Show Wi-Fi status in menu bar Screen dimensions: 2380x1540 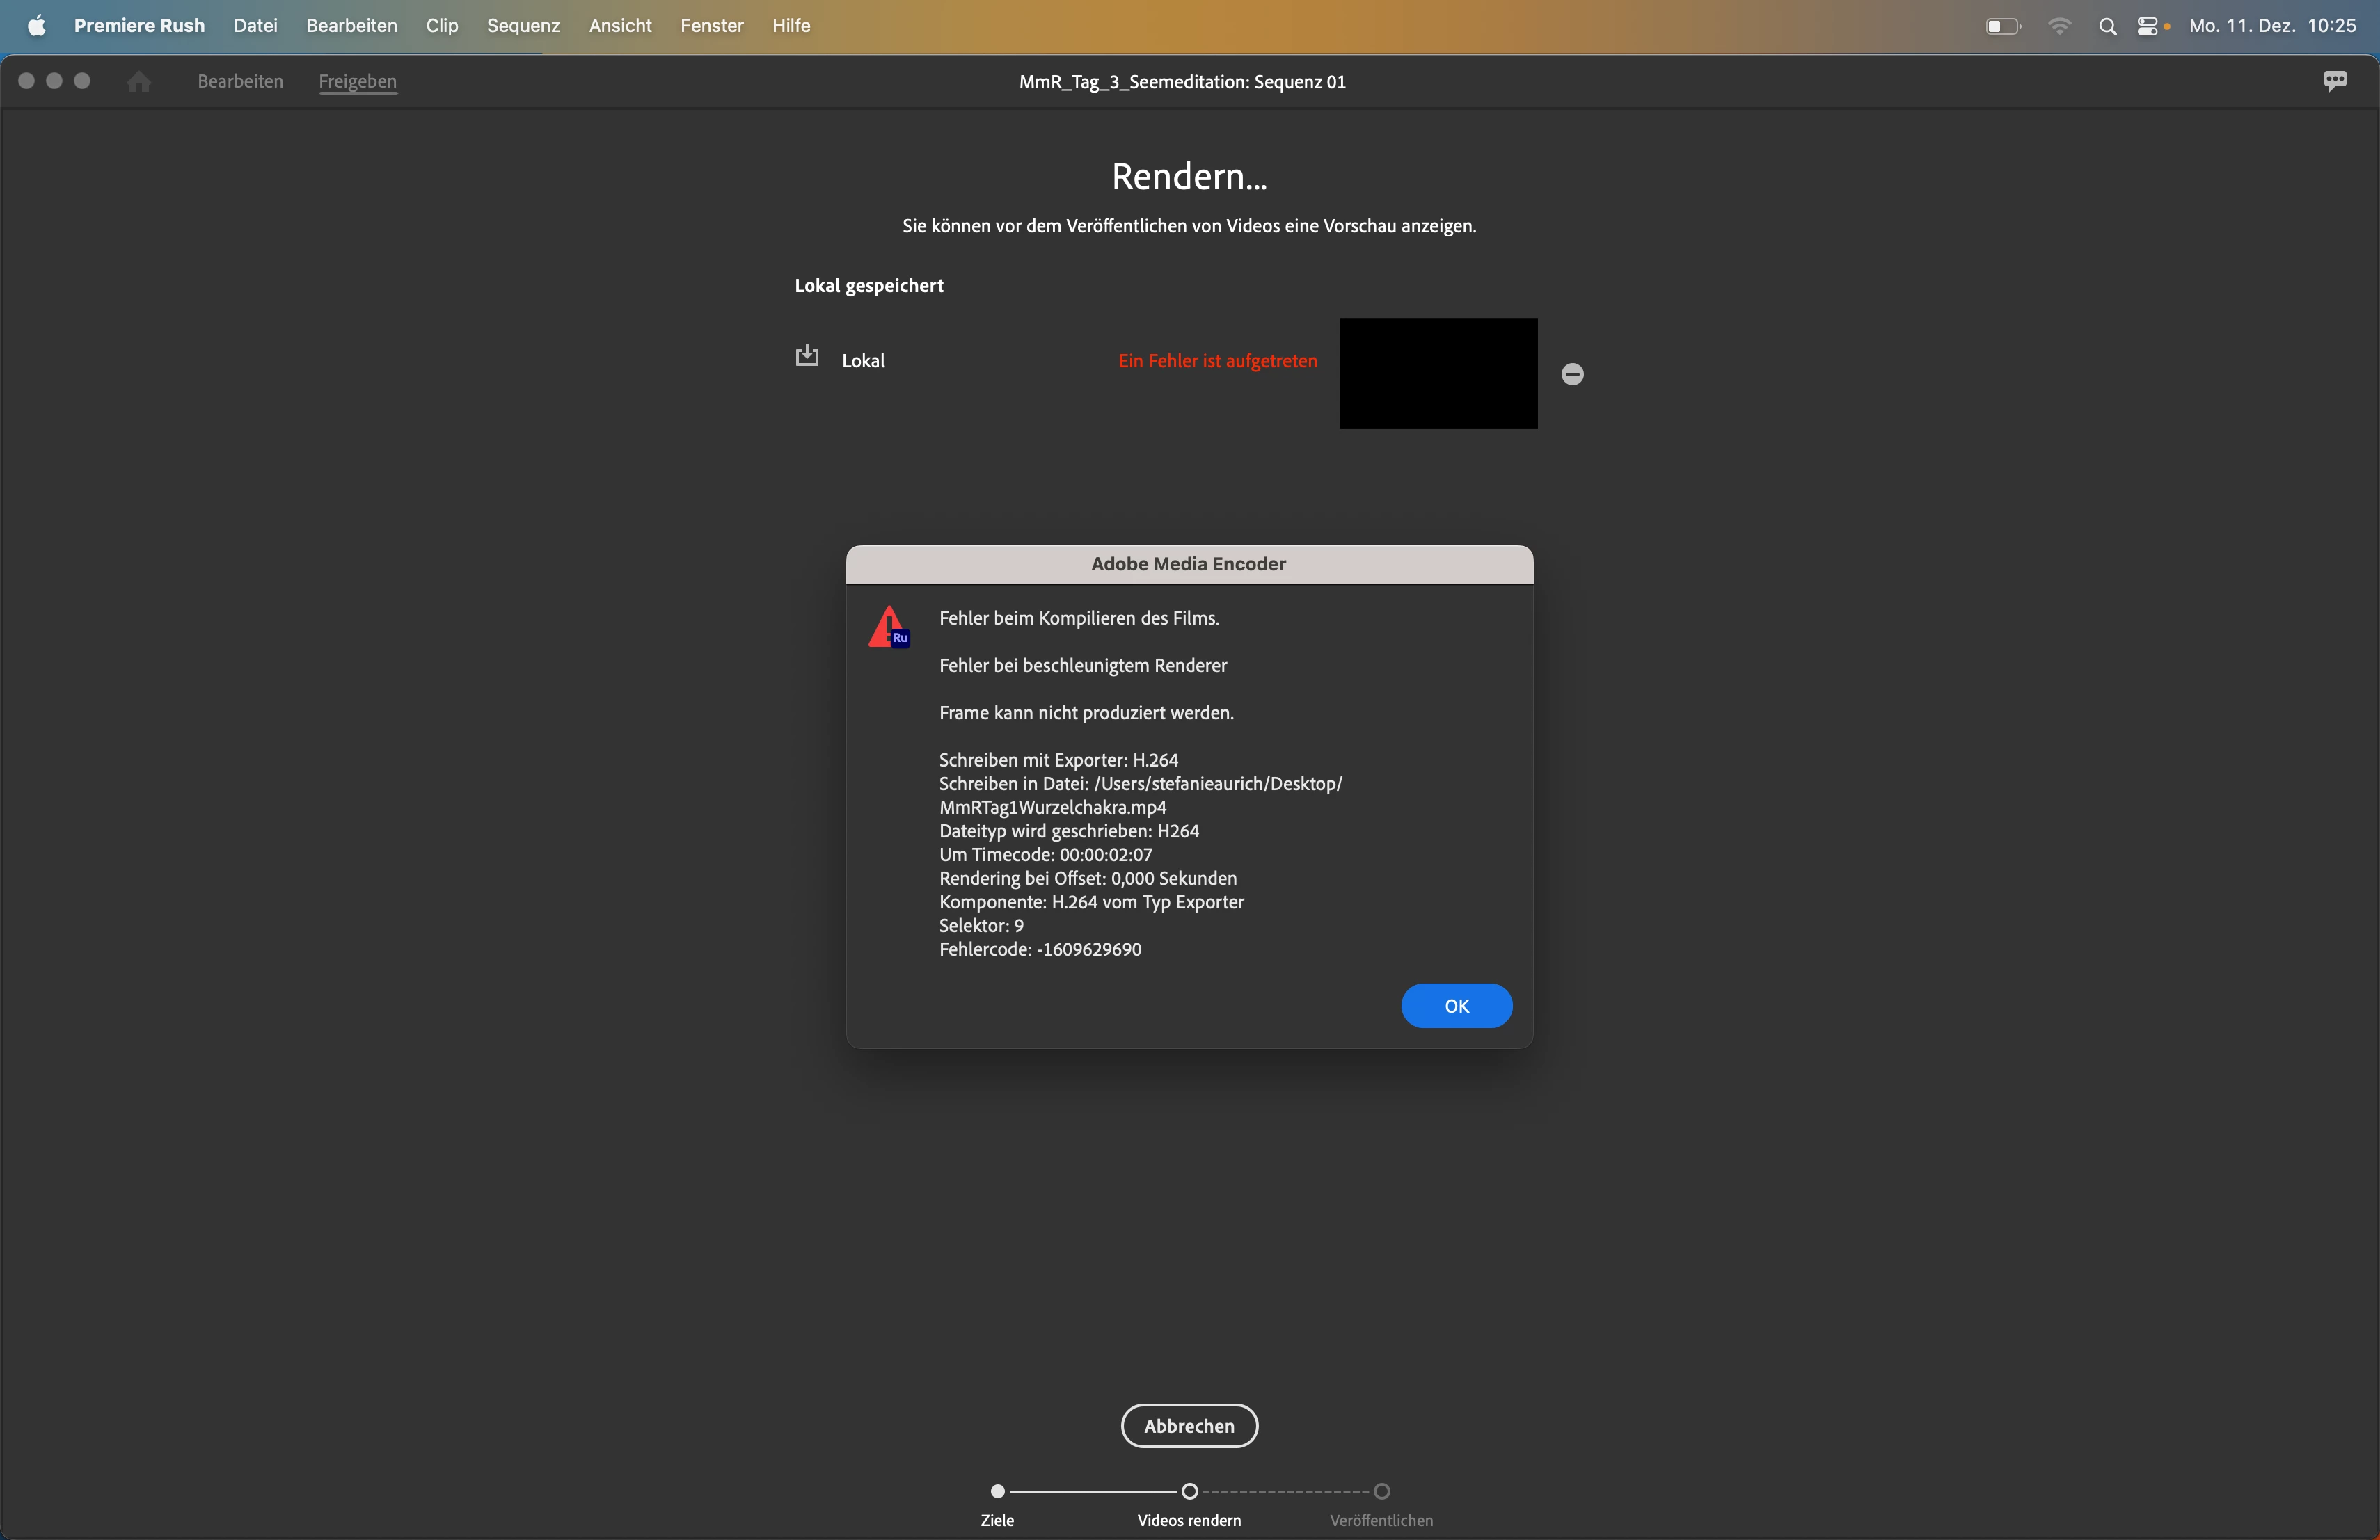pos(2059,26)
